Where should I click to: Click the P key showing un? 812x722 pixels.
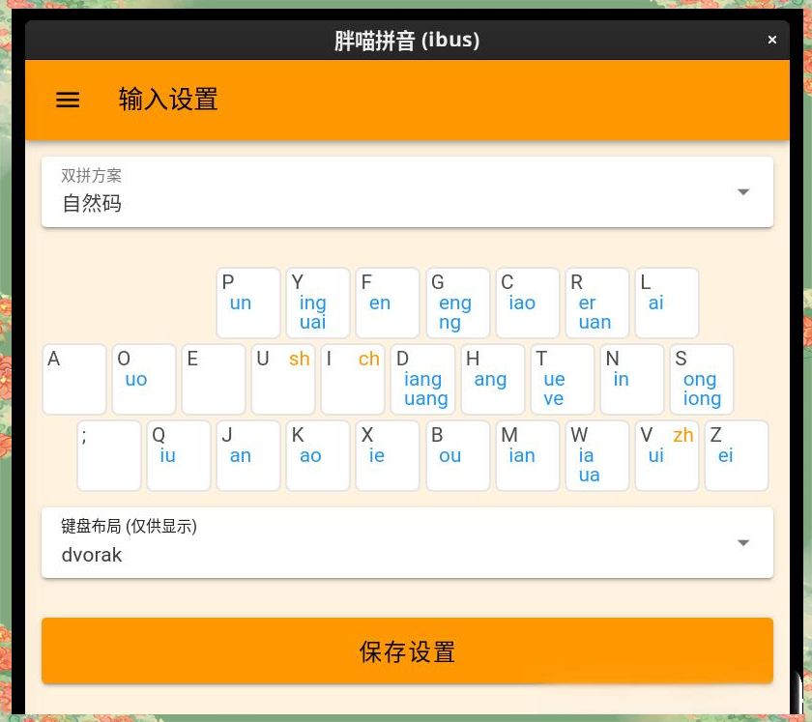coord(248,303)
